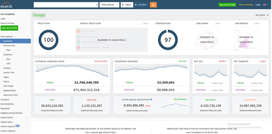The height and width of the screenshot is (134, 272).
Task: Click the Trust Flow 100 donut chart
Action: (x=49, y=40)
